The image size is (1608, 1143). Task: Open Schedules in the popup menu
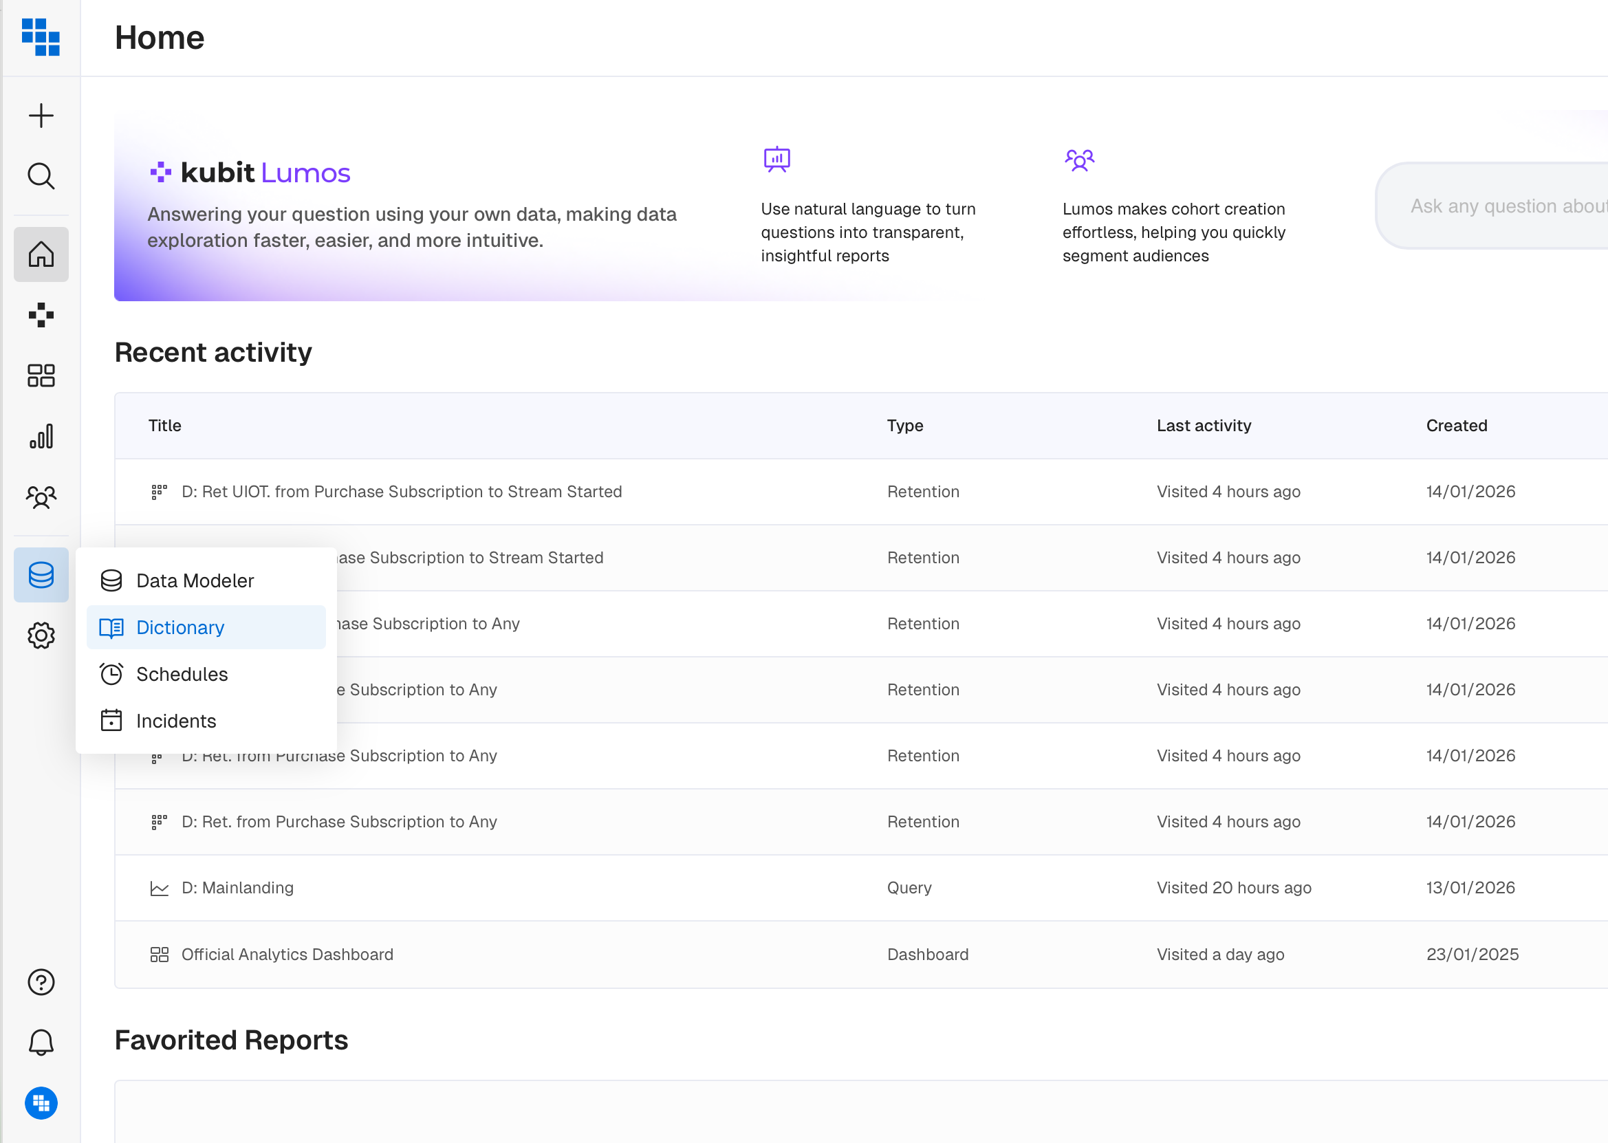coord(182,674)
